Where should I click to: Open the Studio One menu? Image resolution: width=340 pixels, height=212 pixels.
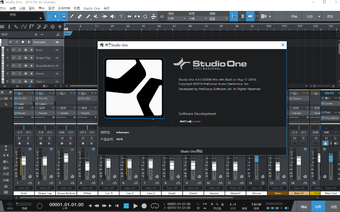point(92,8)
